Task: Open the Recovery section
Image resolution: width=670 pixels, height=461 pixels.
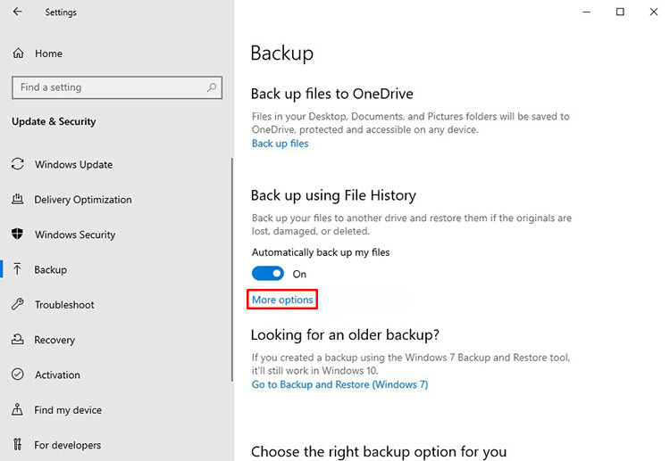Action: pos(54,340)
